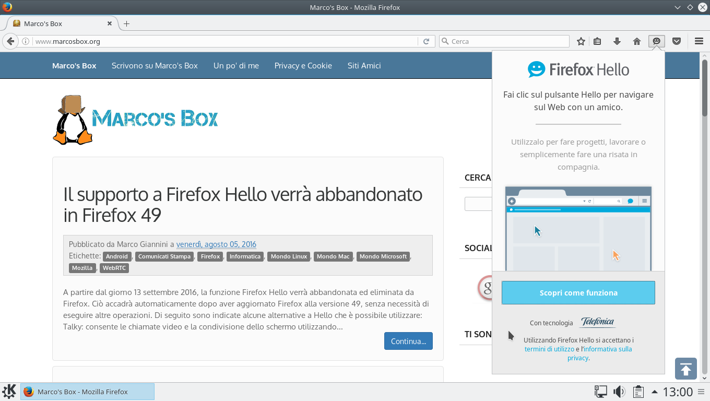Open the Pocket toolbar icon

click(x=677, y=41)
